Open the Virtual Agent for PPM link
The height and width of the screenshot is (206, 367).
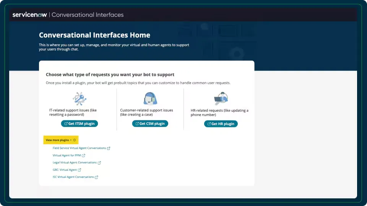click(67, 155)
